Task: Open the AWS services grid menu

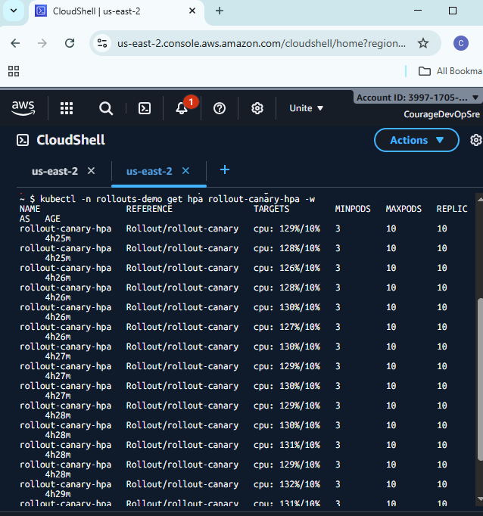Action: 67,108
